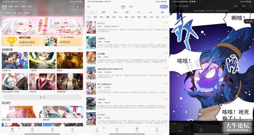254x135 pixels.
Task: Tap the back arrow in the comic reader
Action: (x=172, y=6)
